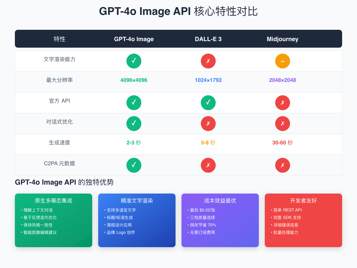Expand the 精准文字渲染 blue card
The height and width of the screenshot is (268, 357).
137,220
